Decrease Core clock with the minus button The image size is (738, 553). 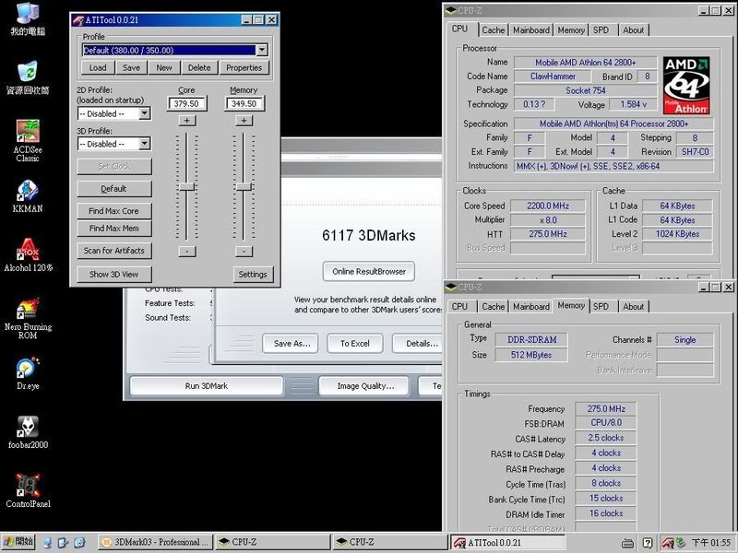click(x=187, y=252)
